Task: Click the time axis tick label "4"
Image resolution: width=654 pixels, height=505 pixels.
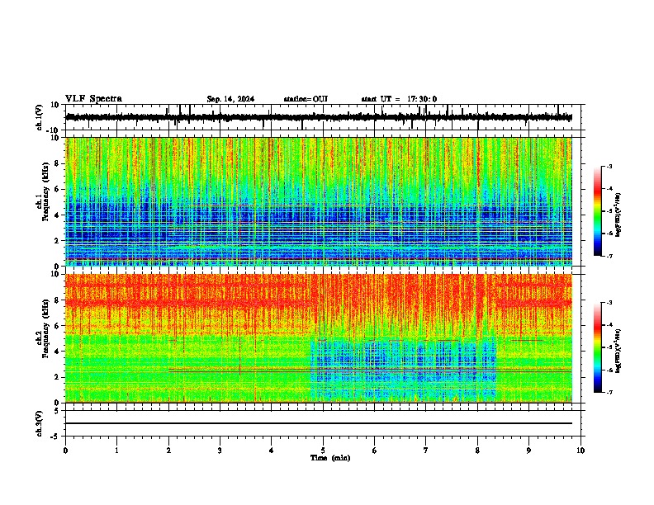Action: pos(272,451)
